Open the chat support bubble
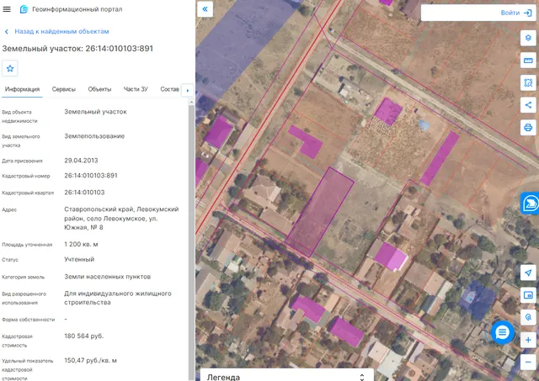 pos(502,332)
